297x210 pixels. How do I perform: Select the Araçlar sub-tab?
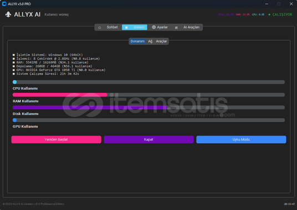tap(161, 41)
